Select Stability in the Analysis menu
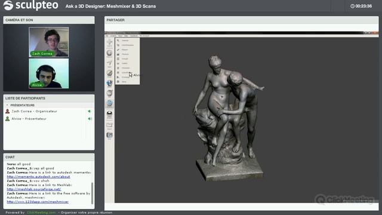The height and width of the screenshot is (215, 382). coord(127,63)
